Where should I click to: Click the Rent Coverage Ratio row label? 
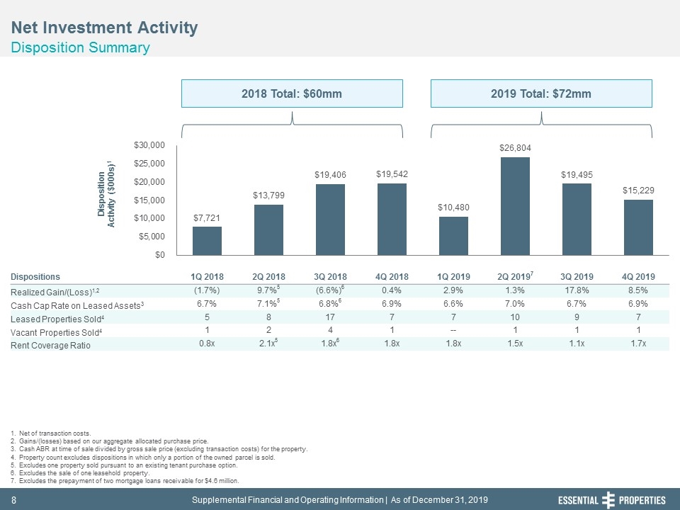(x=50, y=346)
